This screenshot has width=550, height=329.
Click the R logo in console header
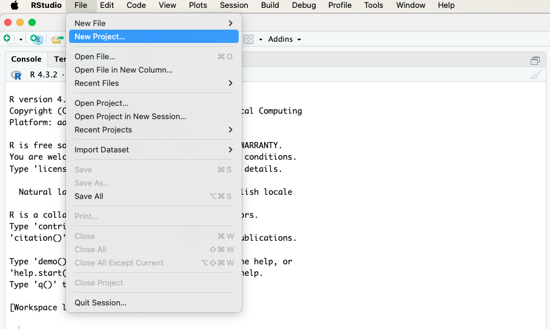(17, 75)
